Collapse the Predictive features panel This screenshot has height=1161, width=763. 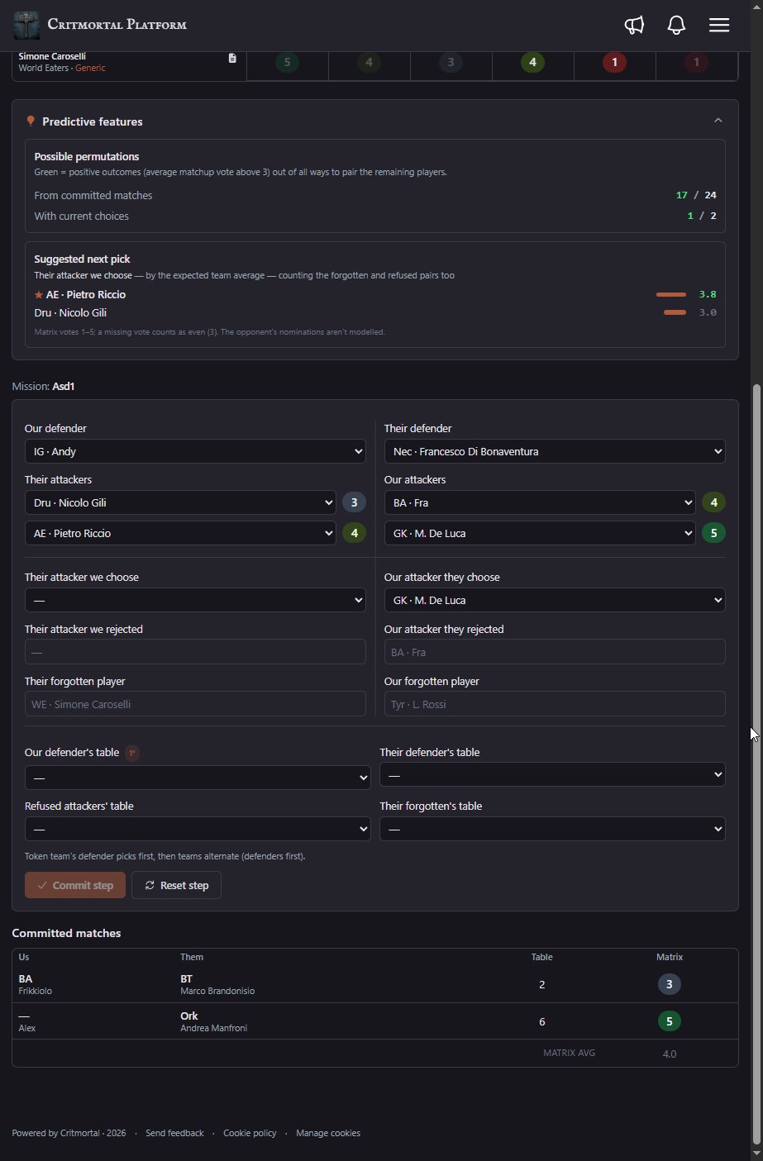718,121
